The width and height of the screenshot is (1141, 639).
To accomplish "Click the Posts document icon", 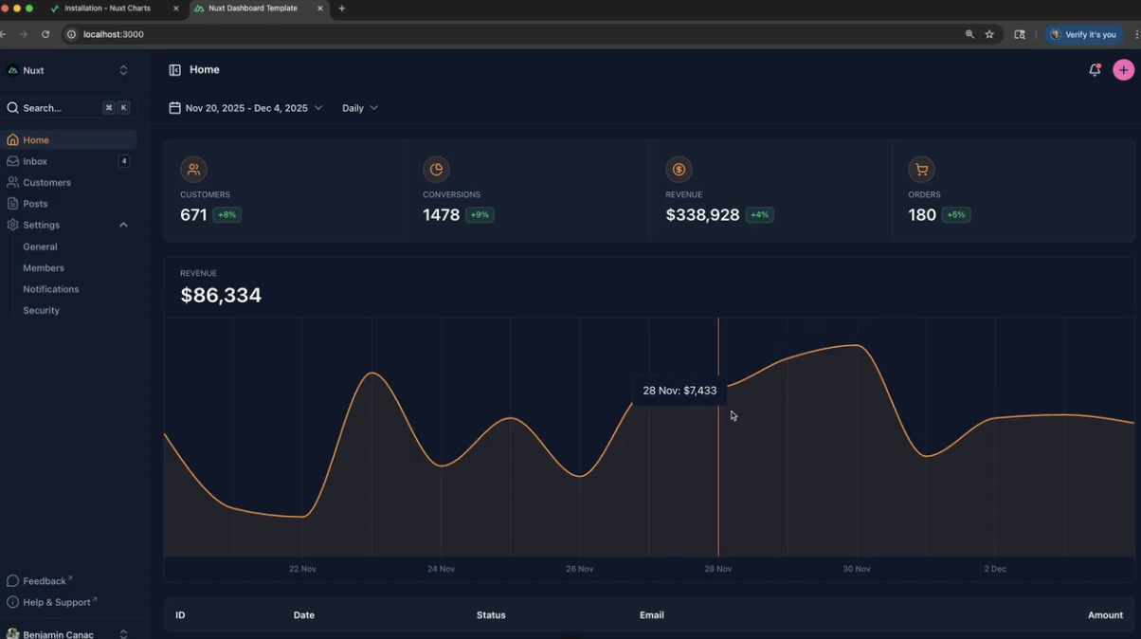I will tap(12, 204).
